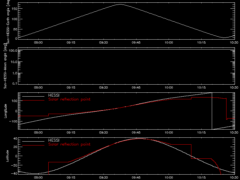Click the Latitude axis title
This screenshot has height=180, width=240.
[x=7, y=156]
